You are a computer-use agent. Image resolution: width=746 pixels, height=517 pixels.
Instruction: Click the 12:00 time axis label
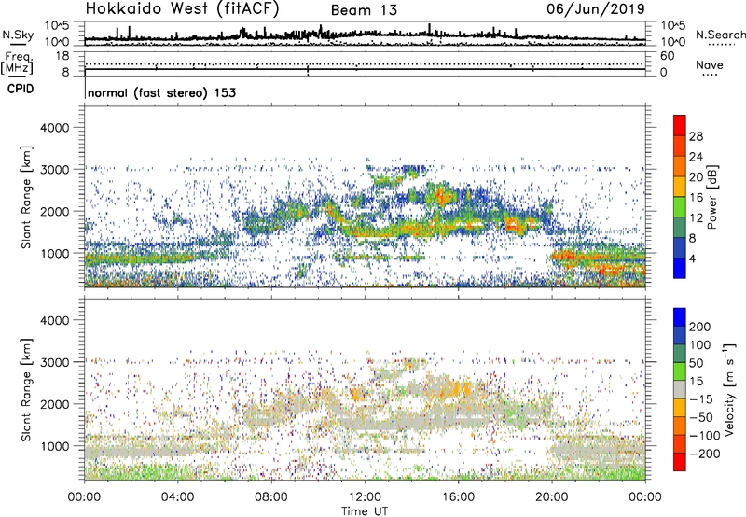click(365, 497)
